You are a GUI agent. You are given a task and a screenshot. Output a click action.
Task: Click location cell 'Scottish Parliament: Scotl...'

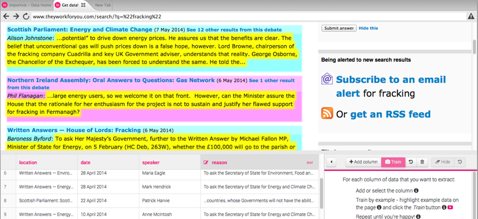[x=46, y=201]
